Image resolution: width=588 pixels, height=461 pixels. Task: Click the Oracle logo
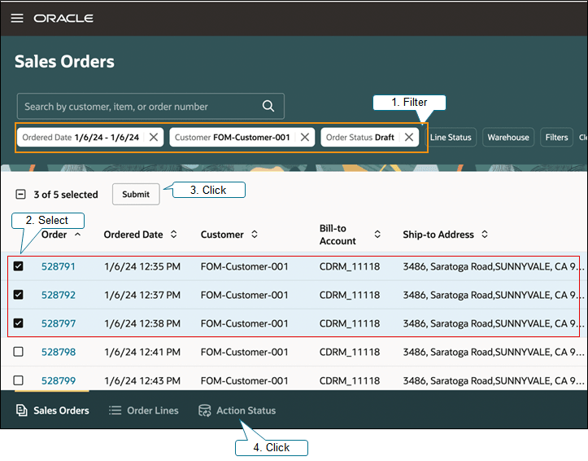point(63,18)
